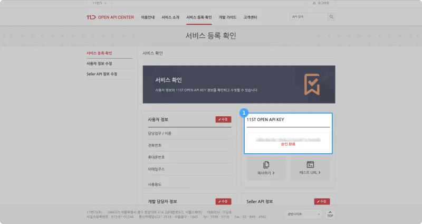Click the 사용용도 row label

tap(155, 184)
